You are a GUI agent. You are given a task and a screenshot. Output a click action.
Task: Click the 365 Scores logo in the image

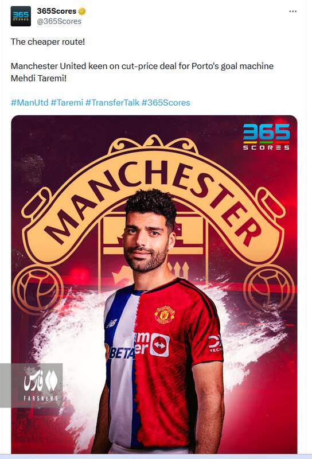coord(266,137)
